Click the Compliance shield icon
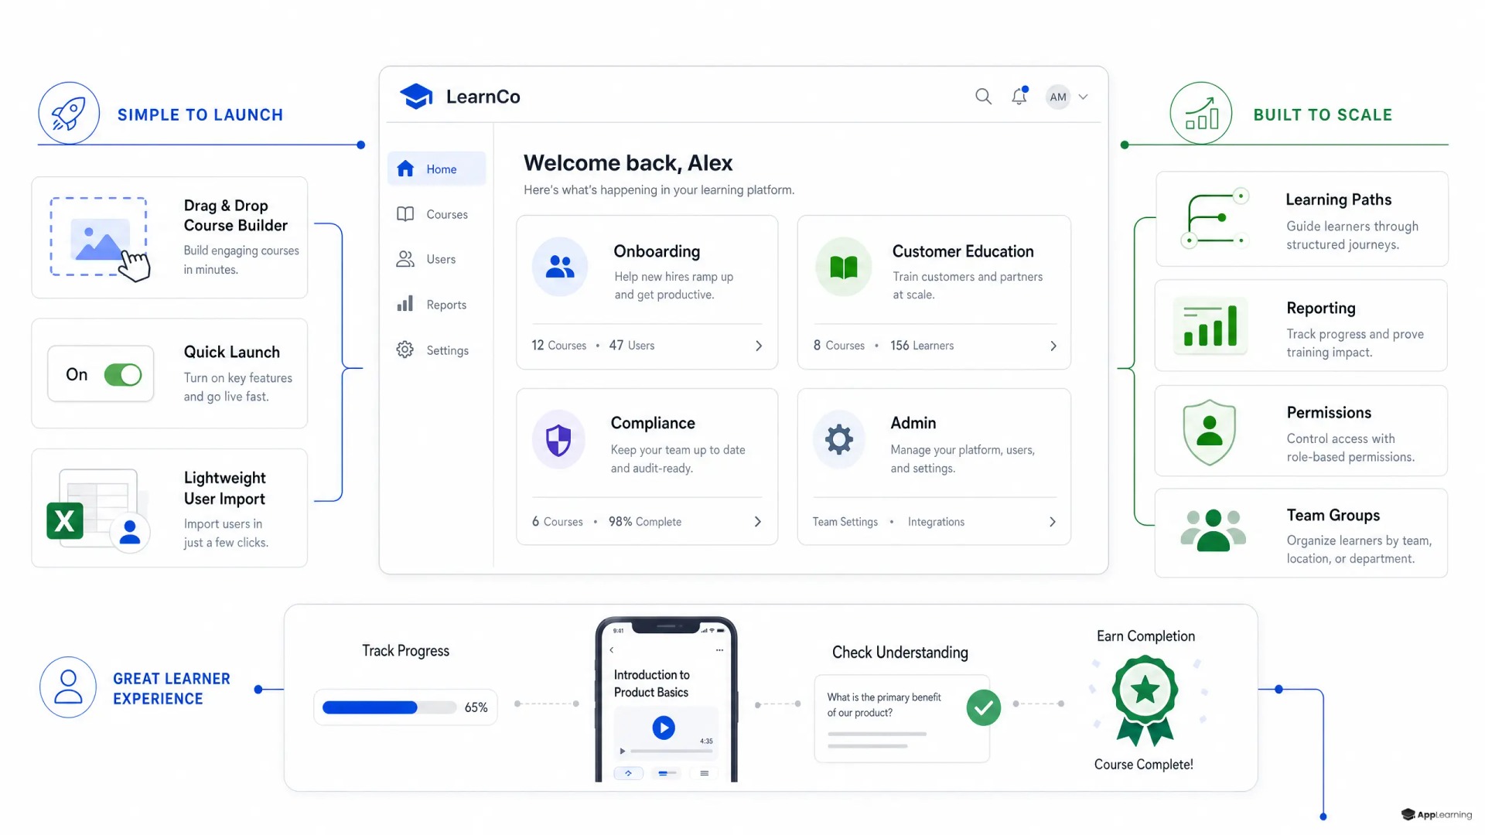This screenshot has width=1485, height=835. pos(558,440)
